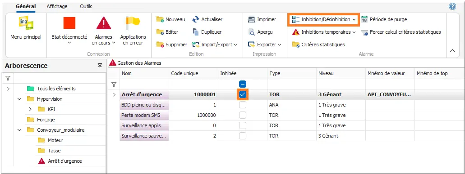Sort by the Nom column header
Screen dimensions: 465x174
[x=144, y=73]
